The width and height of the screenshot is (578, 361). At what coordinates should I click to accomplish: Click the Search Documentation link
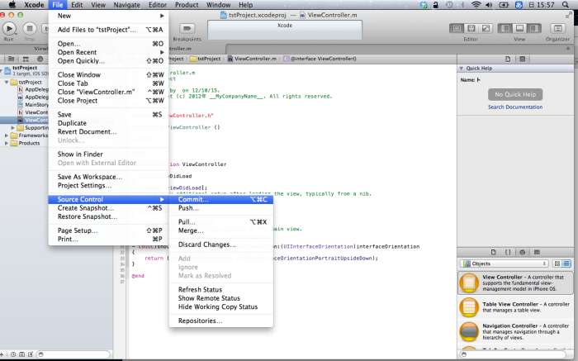point(515,107)
